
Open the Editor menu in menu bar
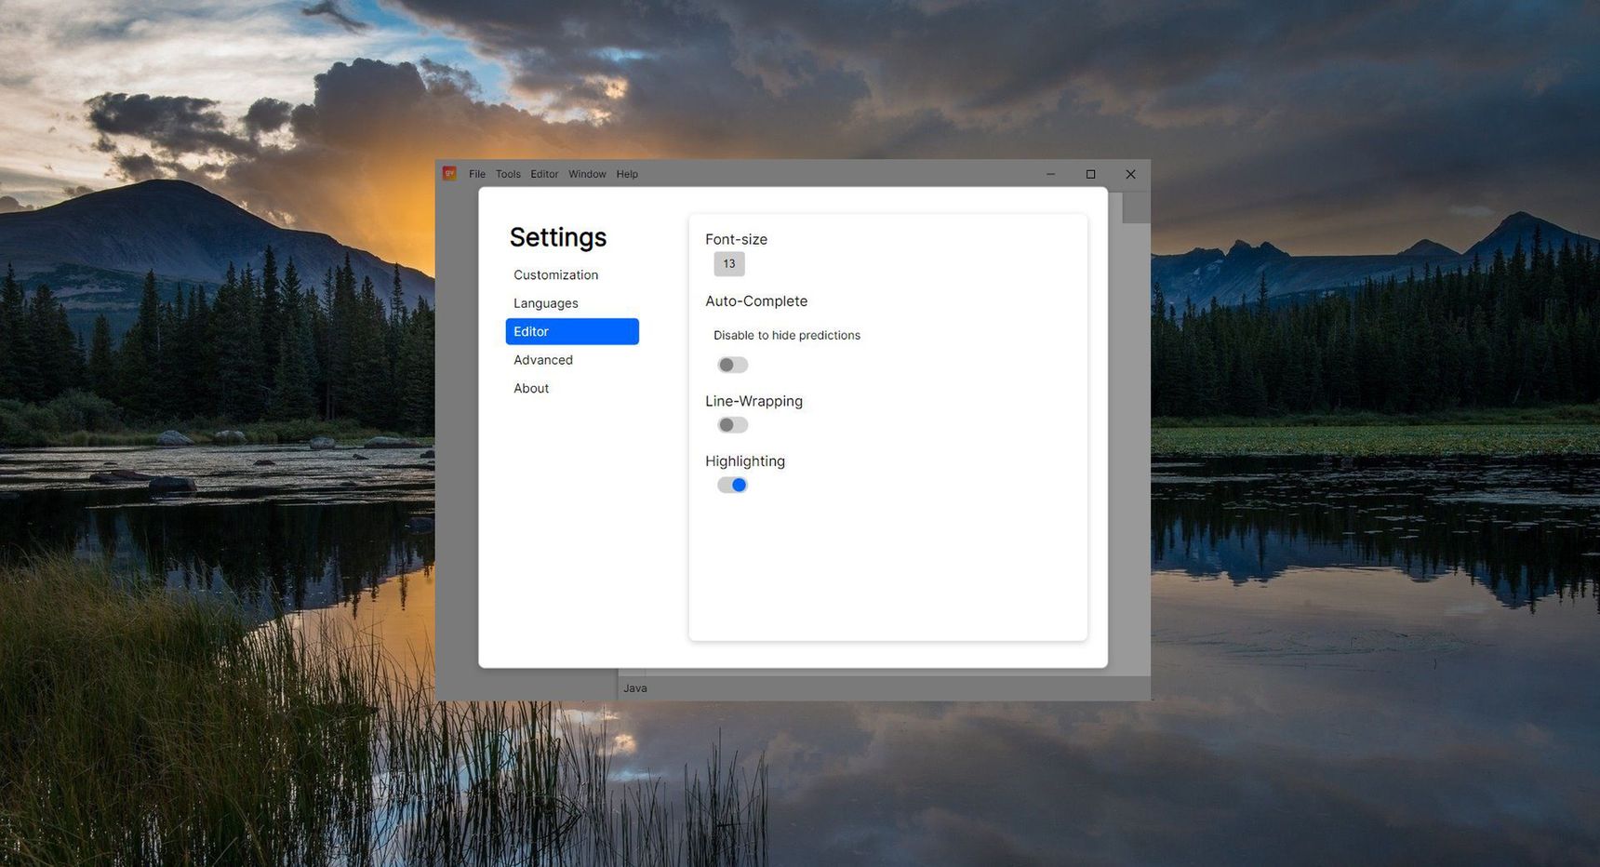click(544, 174)
